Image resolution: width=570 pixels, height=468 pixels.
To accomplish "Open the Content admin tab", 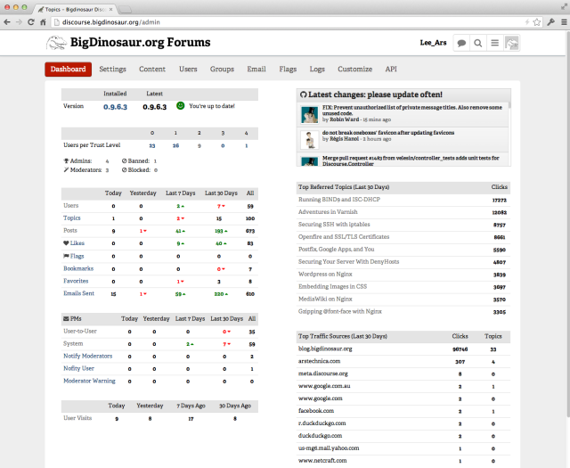I will tap(152, 70).
